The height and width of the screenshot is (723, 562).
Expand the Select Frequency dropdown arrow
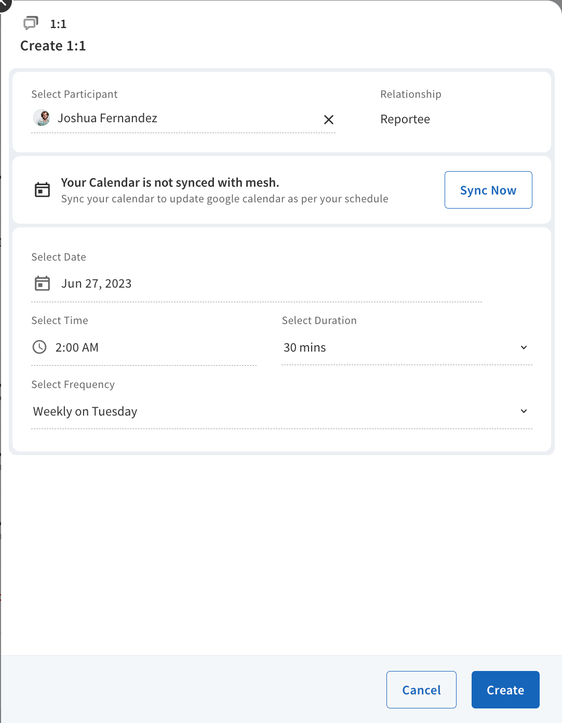(524, 411)
